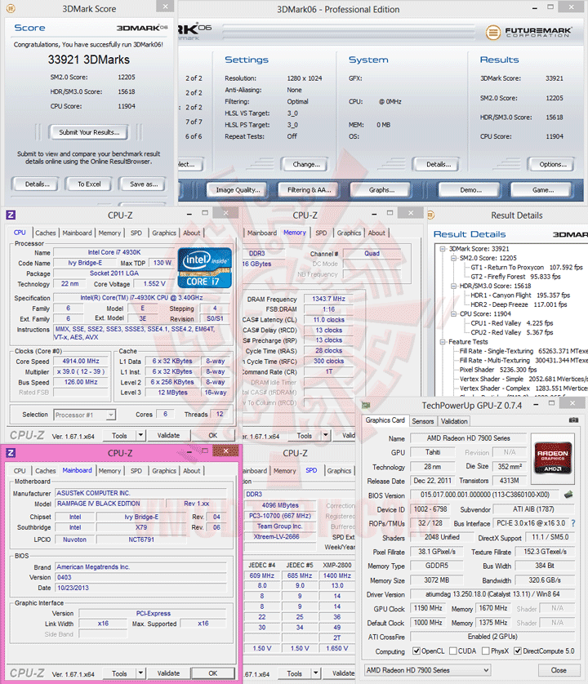
Task: Select About tab in CPU-Z CPU window
Action: 192,233
